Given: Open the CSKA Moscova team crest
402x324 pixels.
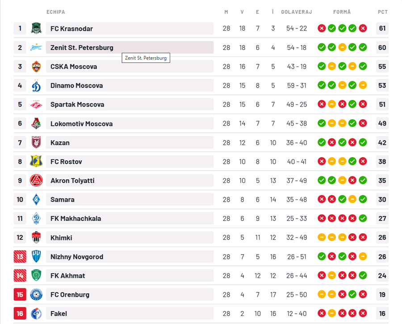Looking at the screenshot, I should coord(36,66).
